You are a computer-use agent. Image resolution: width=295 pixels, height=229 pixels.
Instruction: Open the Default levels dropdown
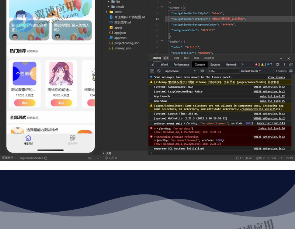pyautogui.click(x=251, y=71)
